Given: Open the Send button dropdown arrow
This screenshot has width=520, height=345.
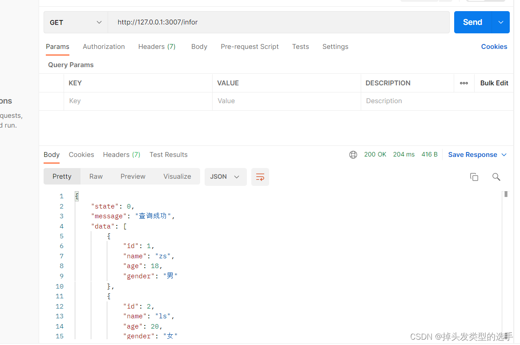Looking at the screenshot, I should pyautogui.click(x=500, y=22).
